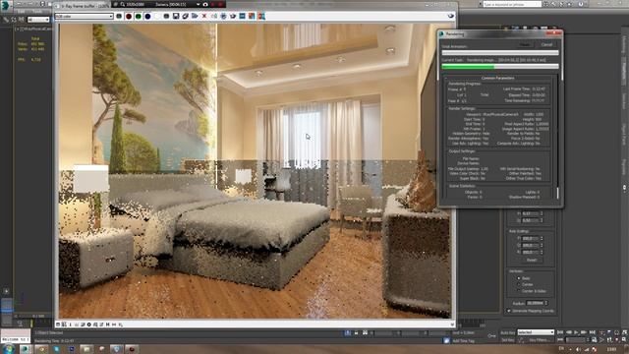The width and height of the screenshot is (629, 354).
Task: Open the dropdown arrow in the recorder bar
Action: [x=198, y=4]
